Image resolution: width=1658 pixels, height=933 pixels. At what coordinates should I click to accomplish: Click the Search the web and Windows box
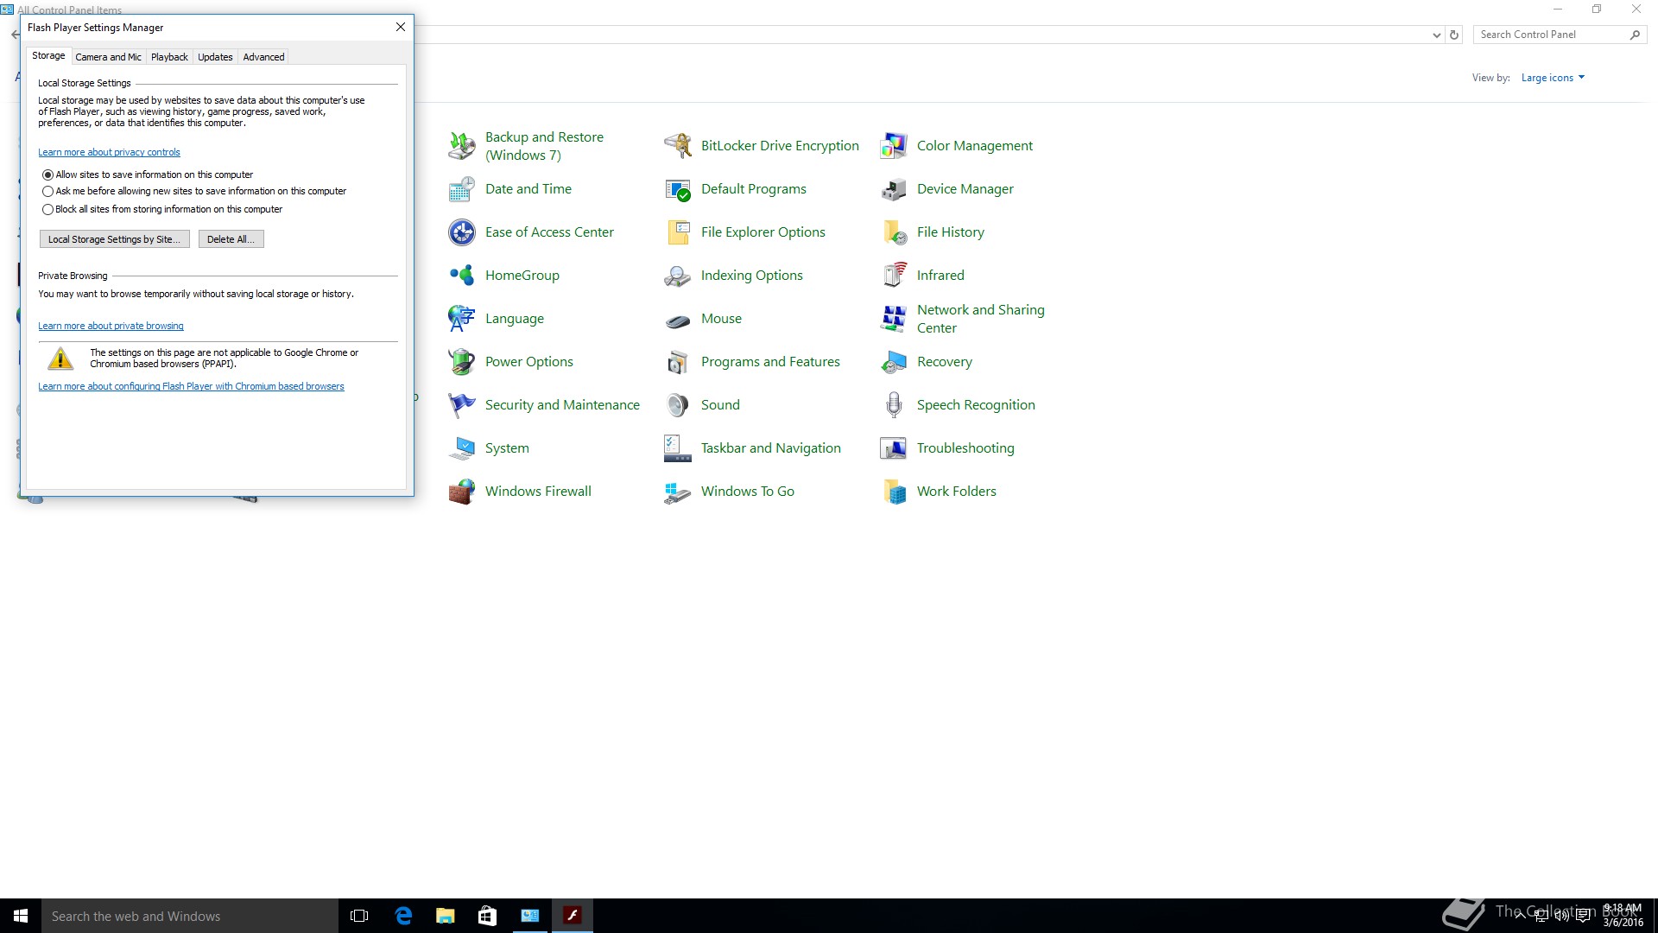coord(190,916)
